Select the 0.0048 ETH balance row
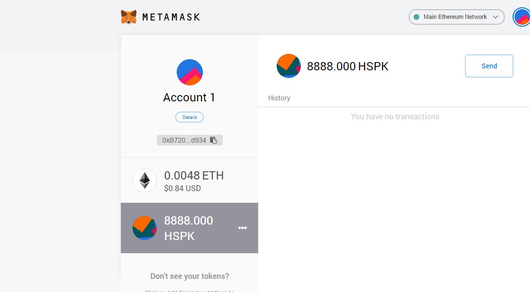The height and width of the screenshot is (292, 530). point(194,180)
